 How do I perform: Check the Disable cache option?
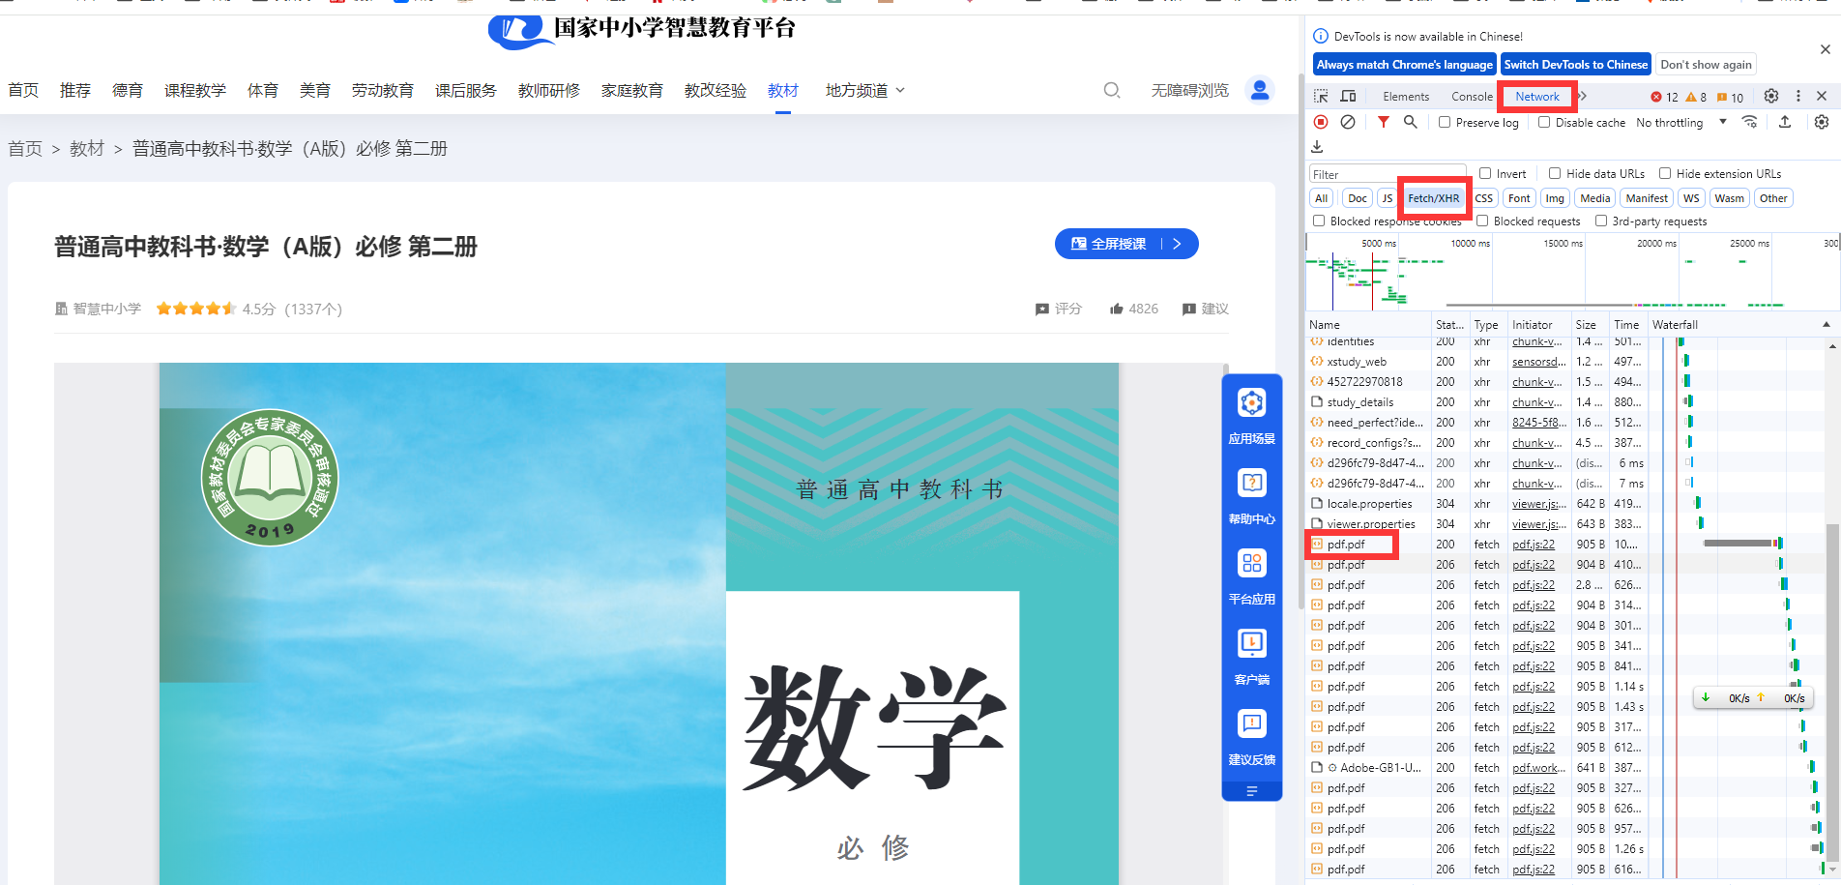tap(1544, 123)
